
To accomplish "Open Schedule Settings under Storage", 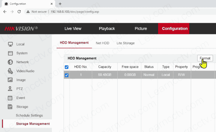I will (29, 115).
